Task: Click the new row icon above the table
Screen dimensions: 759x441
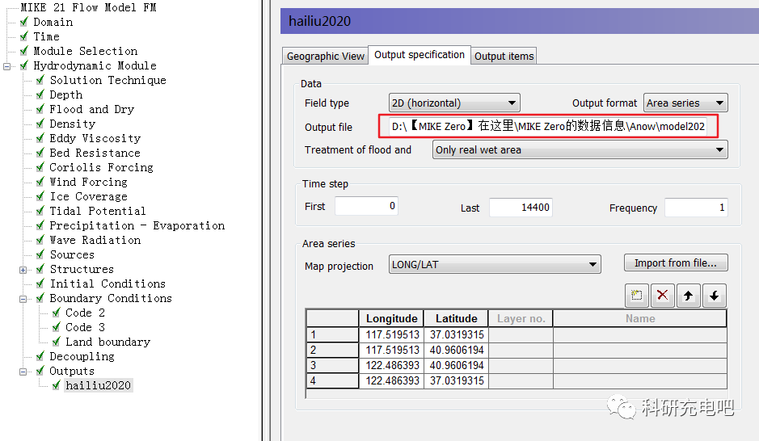Action: click(636, 295)
